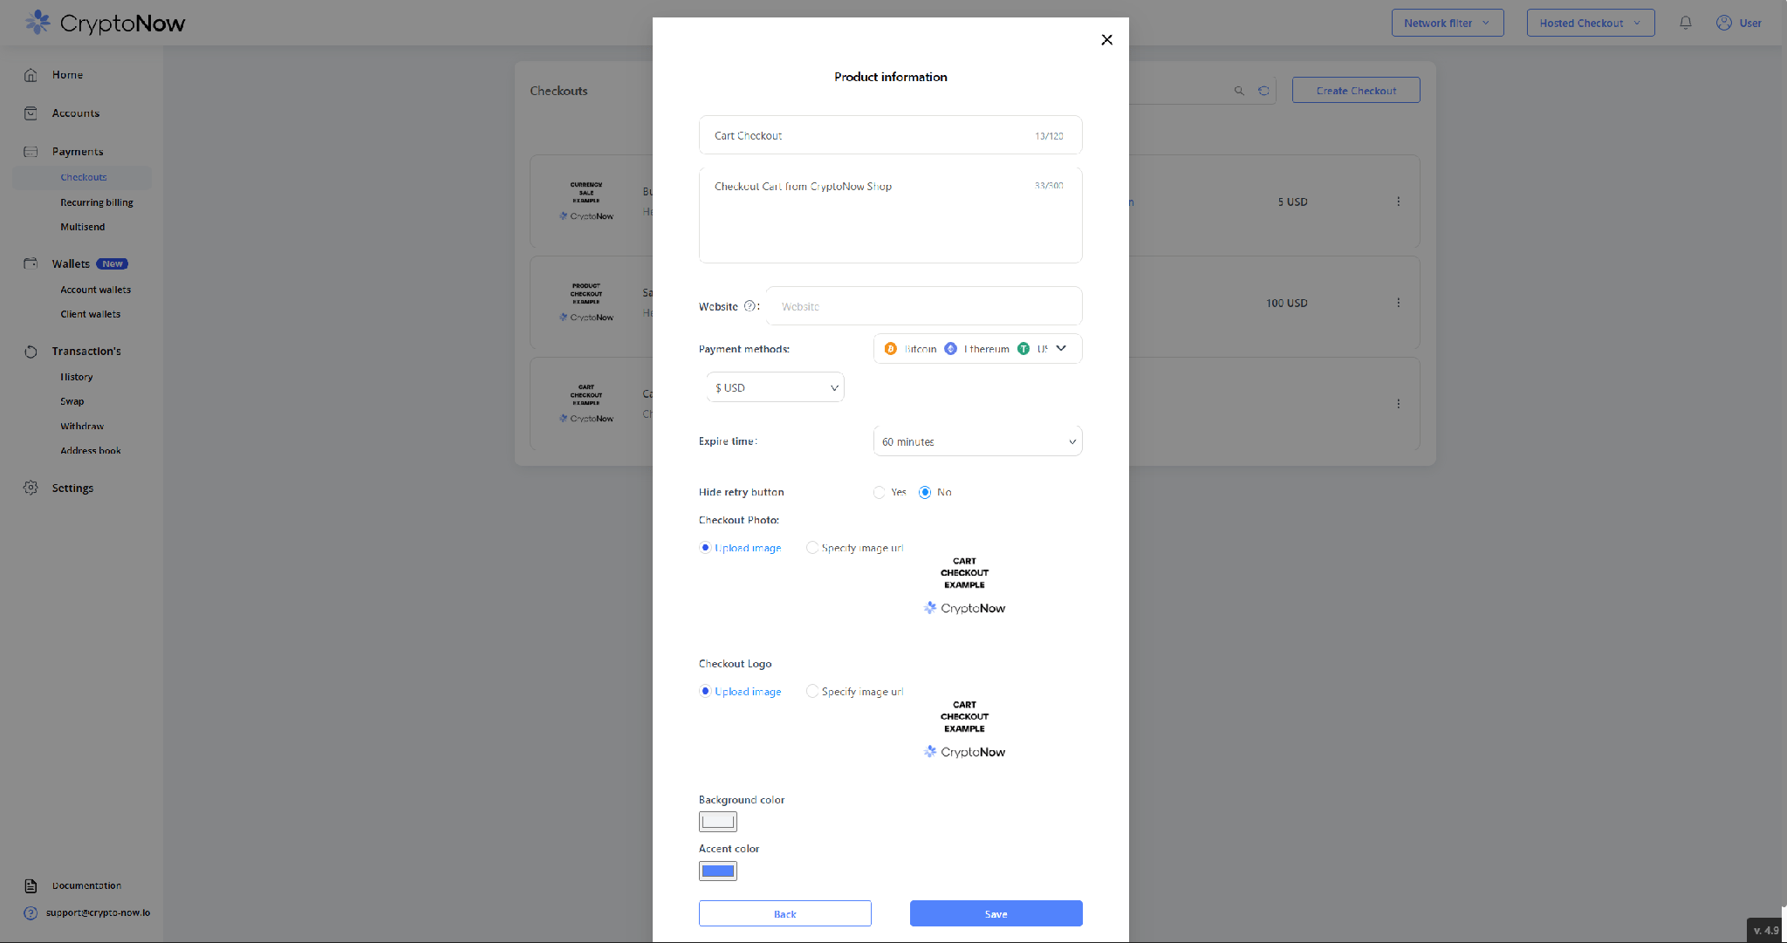
Task: Select Yes for Hide retry button
Action: pos(879,492)
